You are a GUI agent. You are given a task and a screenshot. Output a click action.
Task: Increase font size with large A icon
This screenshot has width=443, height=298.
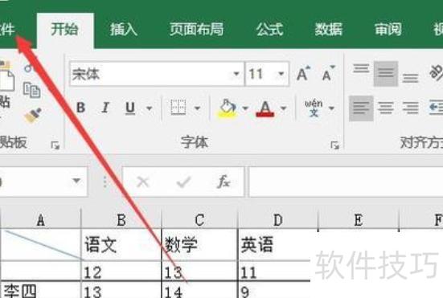[x=303, y=74]
